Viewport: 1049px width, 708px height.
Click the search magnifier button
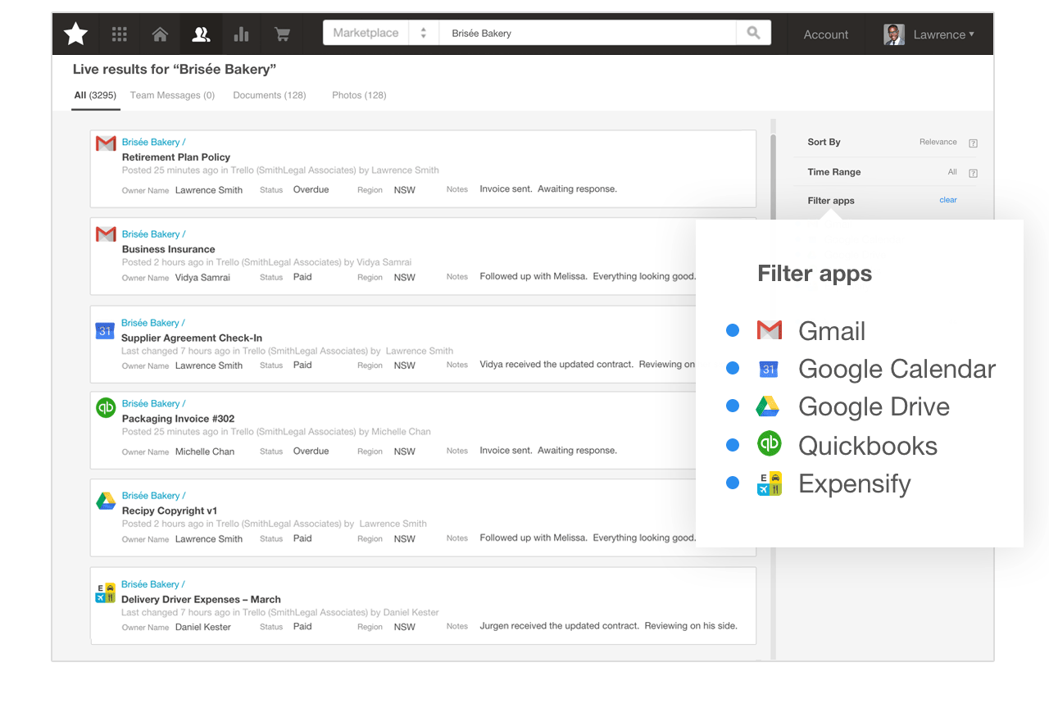[753, 33]
